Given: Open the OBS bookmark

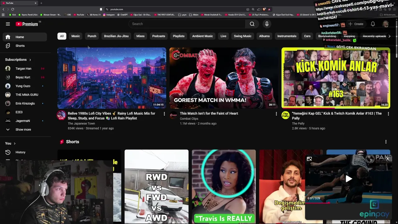Looking at the screenshot, I should click(x=67, y=15).
